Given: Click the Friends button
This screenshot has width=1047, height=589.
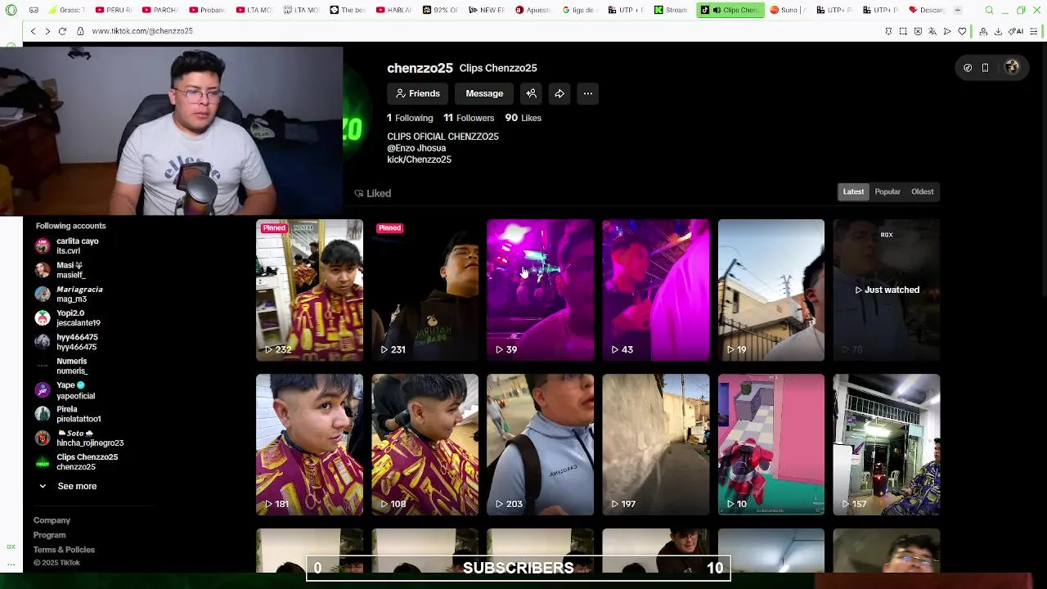Looking at the screenshot, I should (x=418, y=93).
